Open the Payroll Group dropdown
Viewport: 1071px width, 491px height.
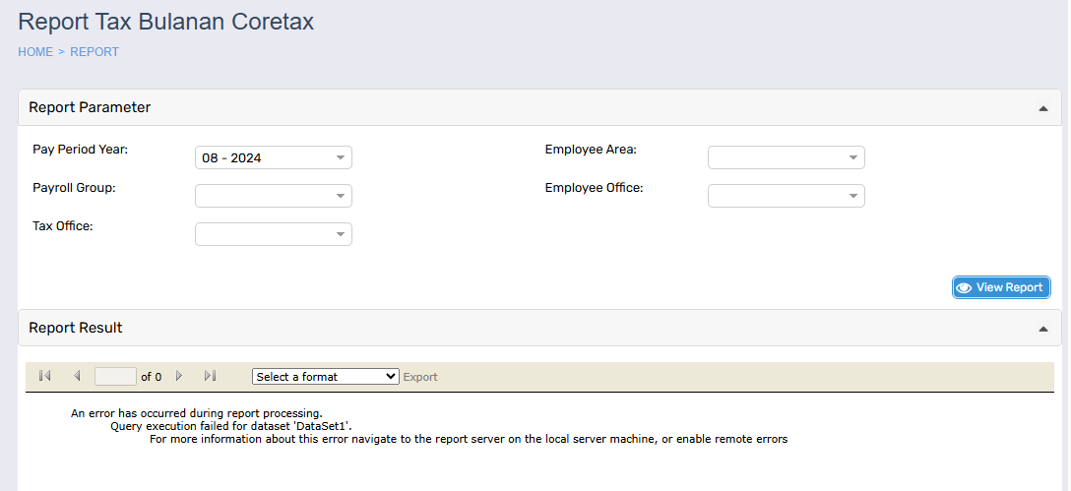point(274,196)
